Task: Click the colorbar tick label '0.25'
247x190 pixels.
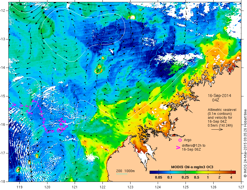Action: tap(185, 177)
